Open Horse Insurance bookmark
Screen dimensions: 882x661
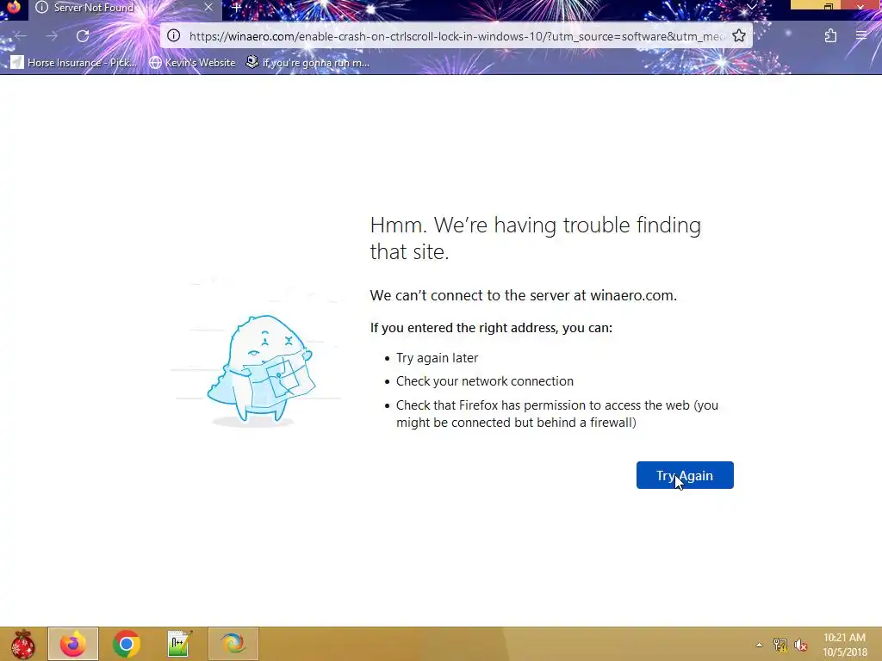click(x=74, y=62)
